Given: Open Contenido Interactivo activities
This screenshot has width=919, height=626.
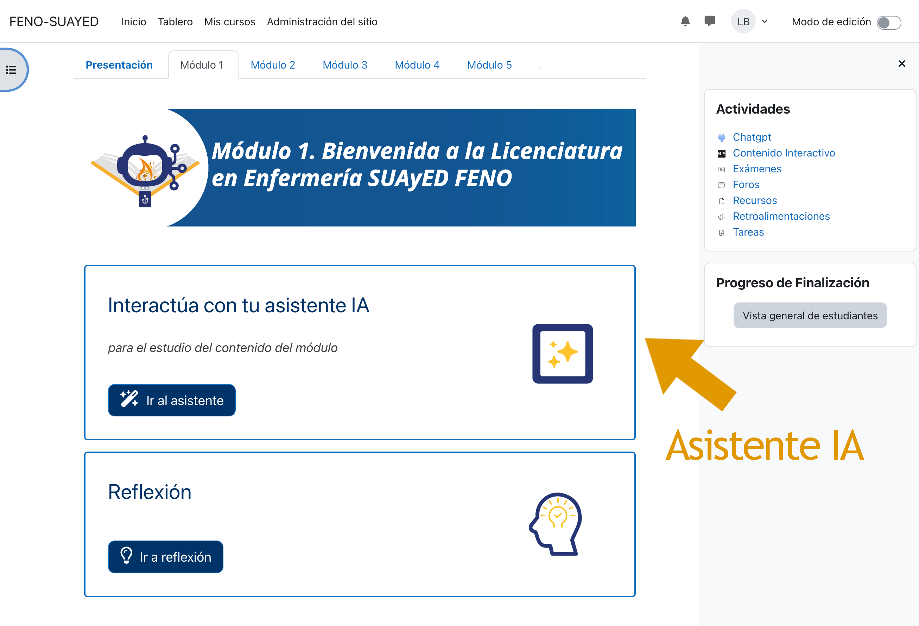Looking at the screenshot, I should (x=784, y=153).
